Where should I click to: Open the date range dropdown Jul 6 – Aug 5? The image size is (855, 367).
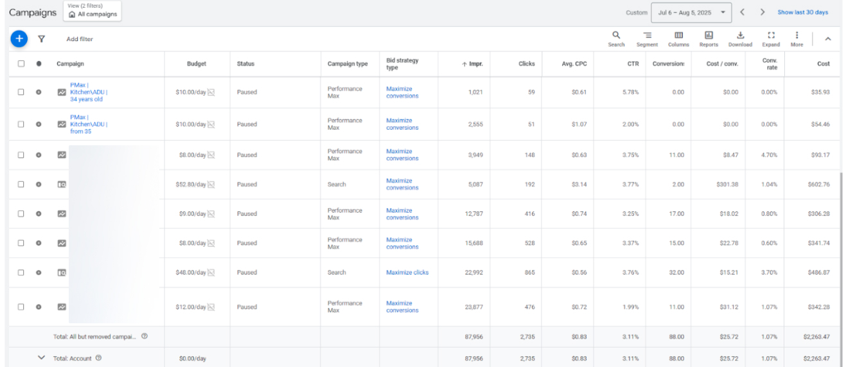691,12
